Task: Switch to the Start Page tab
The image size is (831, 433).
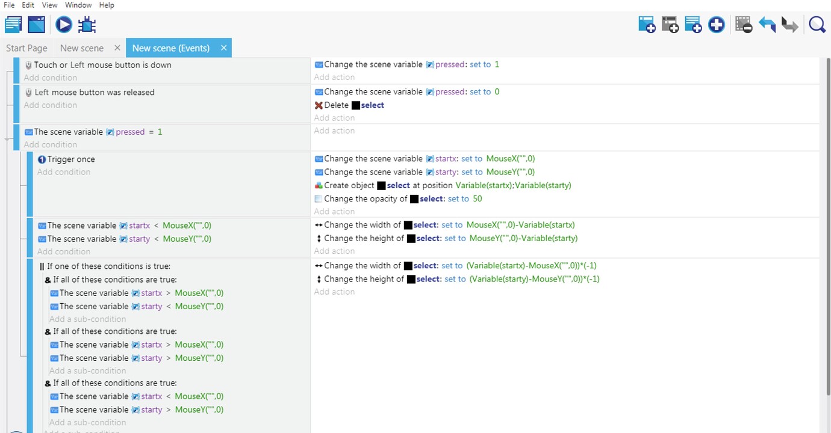Action: [26, 48]
